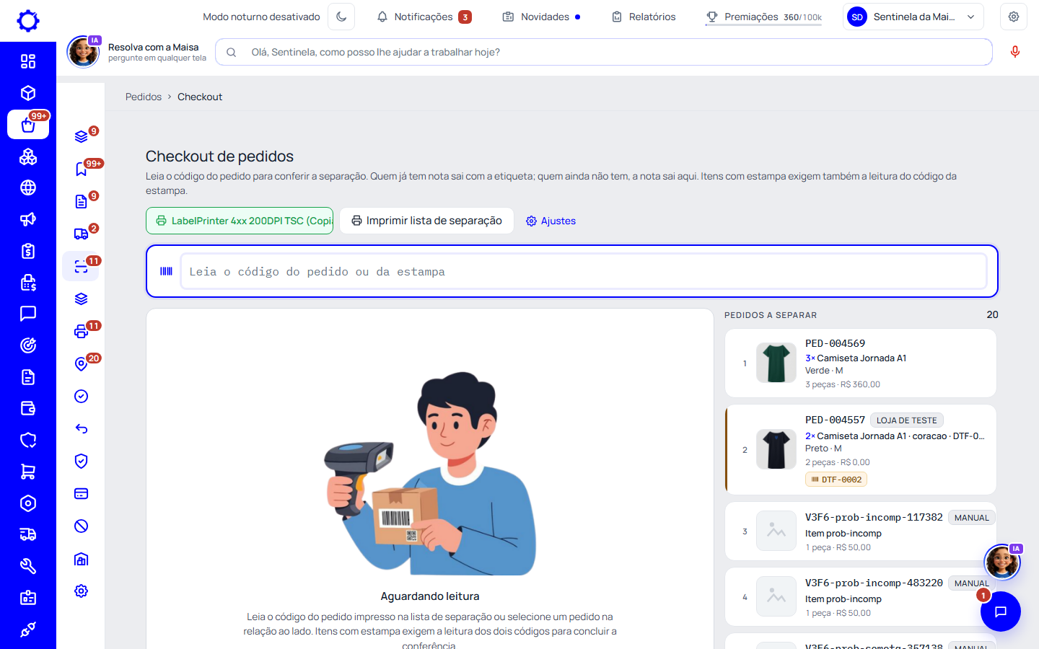
Task: Open Premiações 360/100k progress
Action: pyautogui.click(x=763, y=17)
